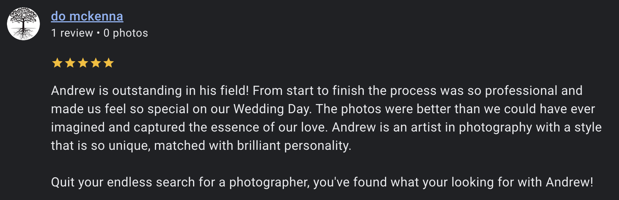Select the third gold star

(x=83, y=63)
